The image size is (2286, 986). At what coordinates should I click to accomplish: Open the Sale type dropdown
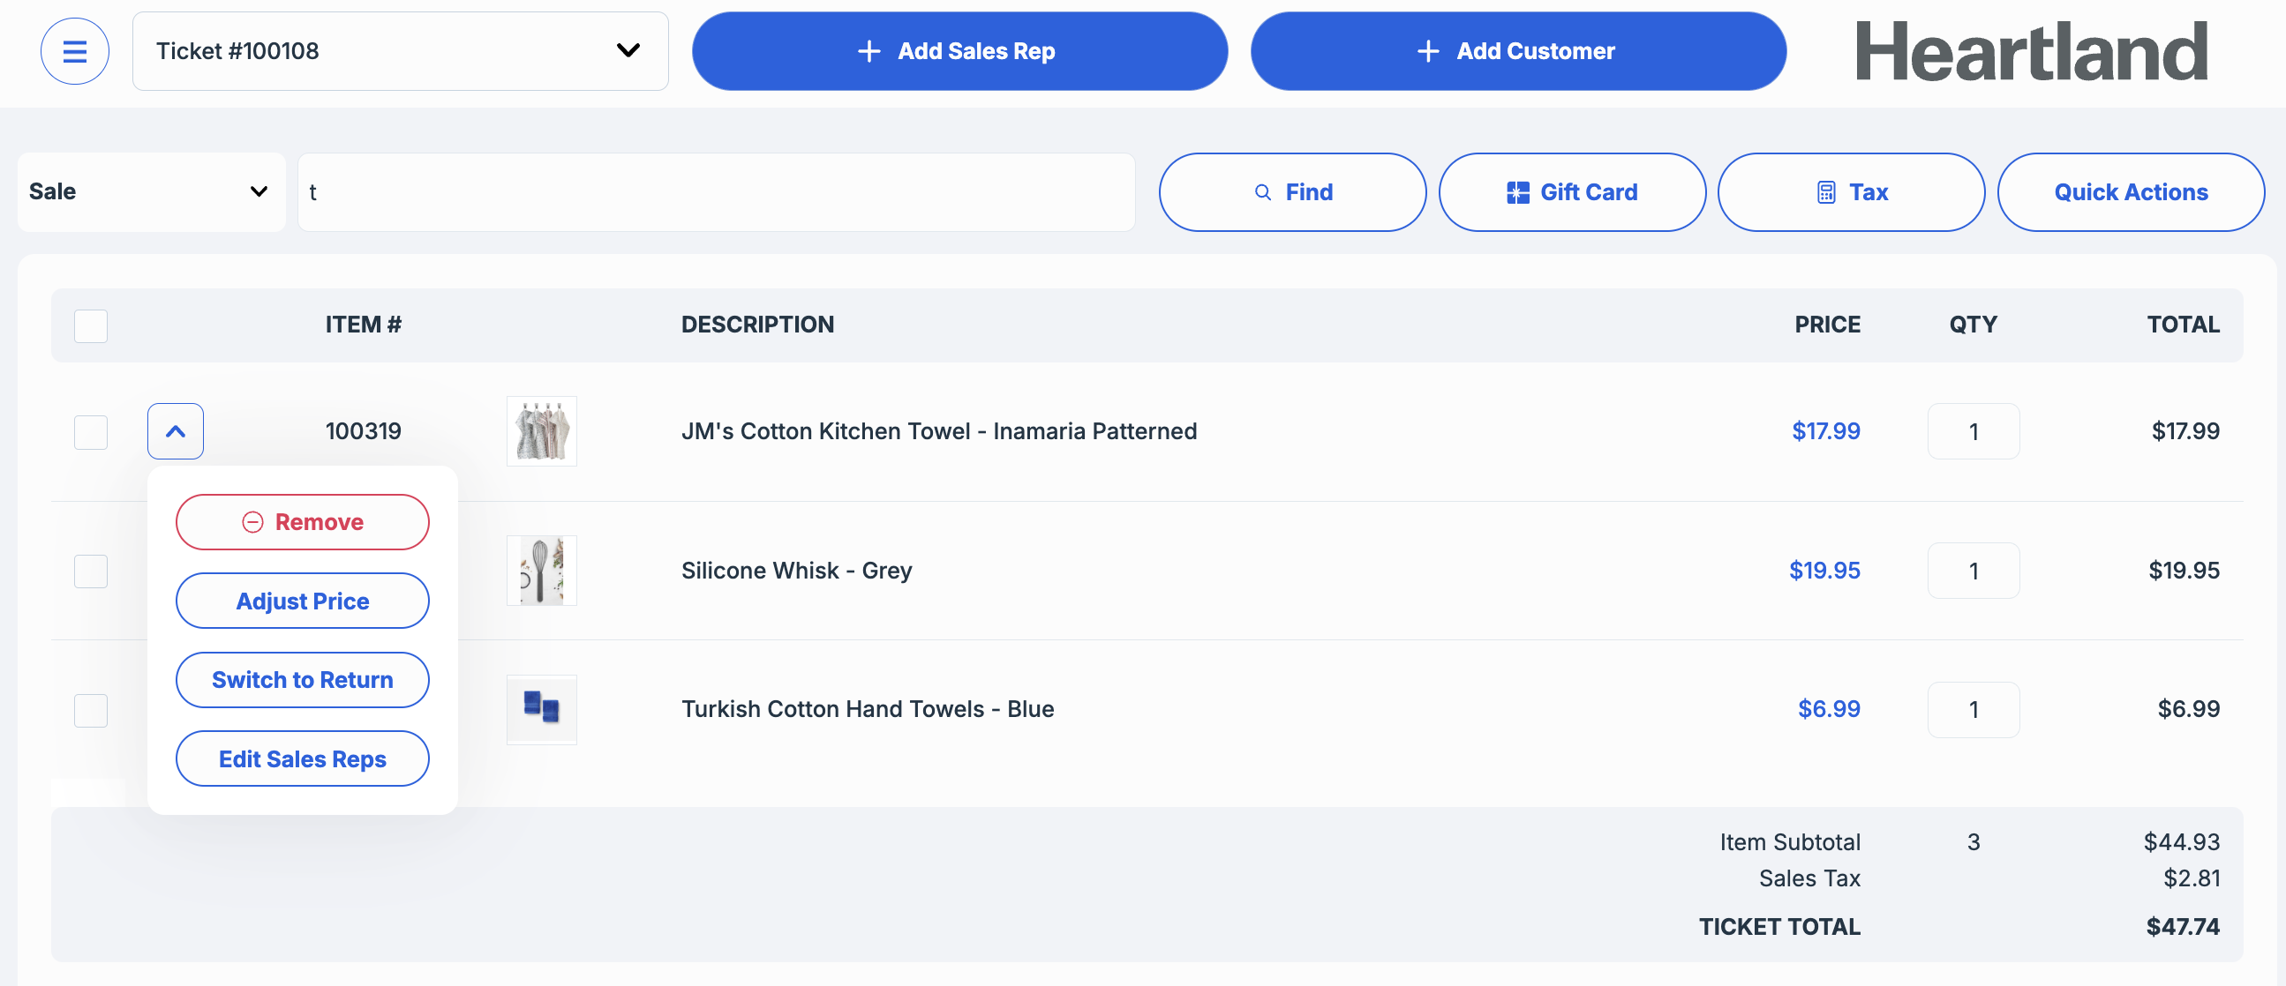pos(151,191)
